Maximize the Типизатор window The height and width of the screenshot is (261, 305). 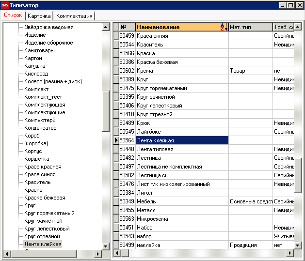click(291, 5)
